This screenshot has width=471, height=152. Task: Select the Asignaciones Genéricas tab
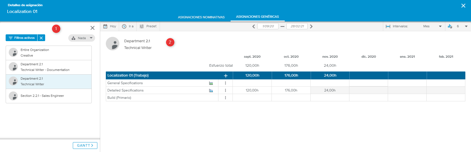click(257, 17)
